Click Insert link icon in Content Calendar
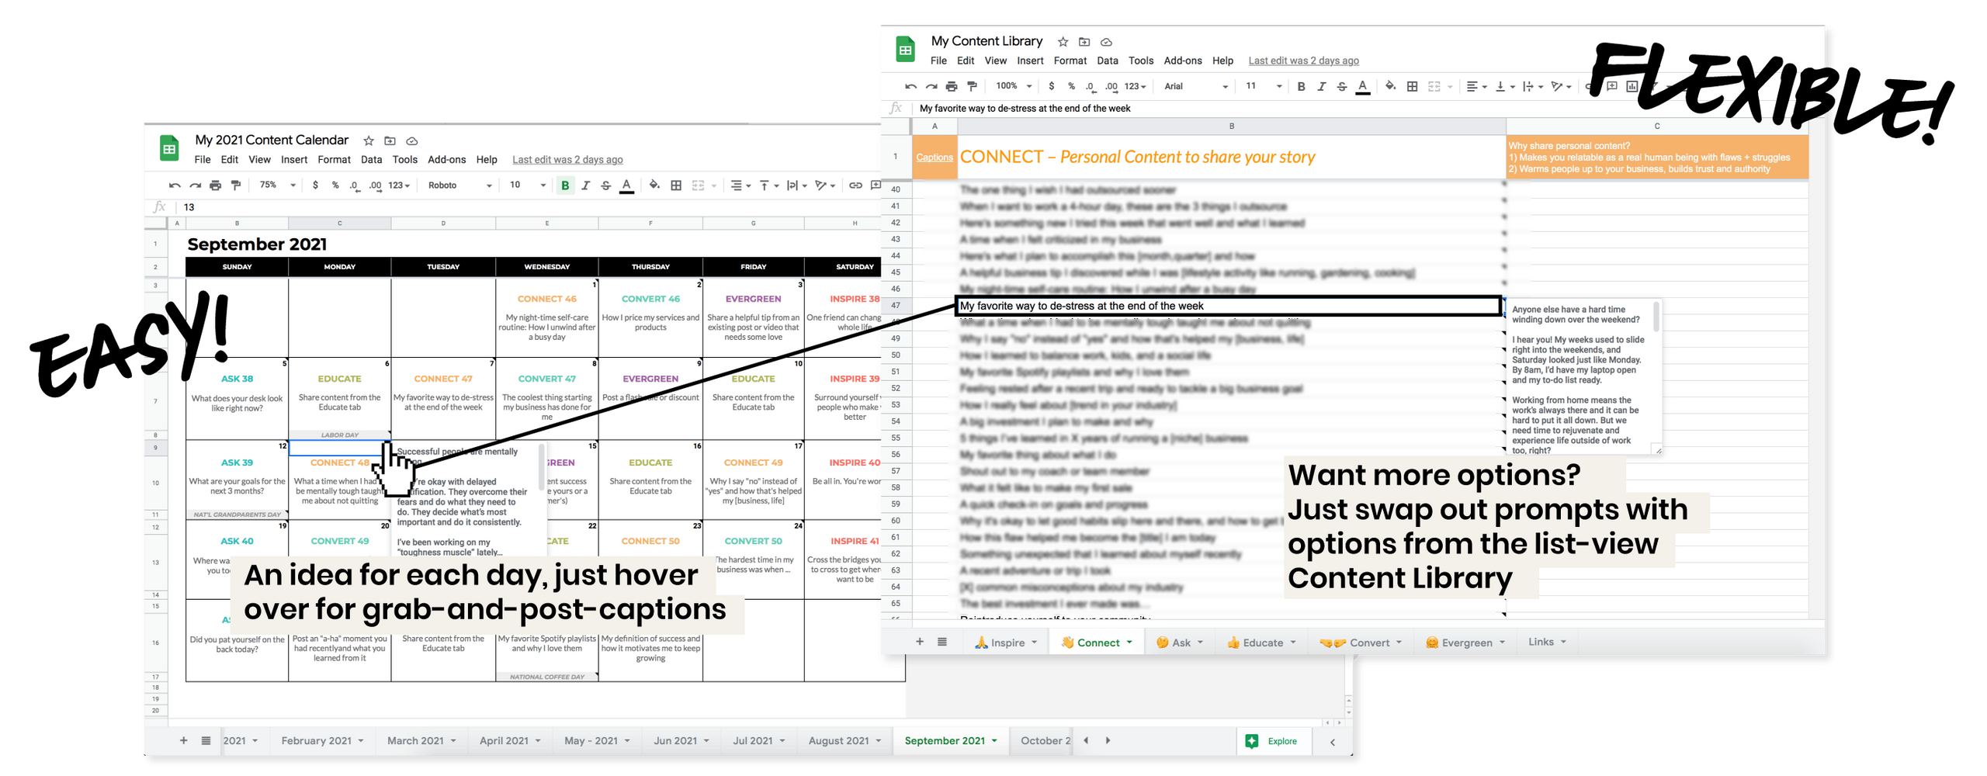The width and height of the screenshot is (1987, 776). tap(855, 185)
